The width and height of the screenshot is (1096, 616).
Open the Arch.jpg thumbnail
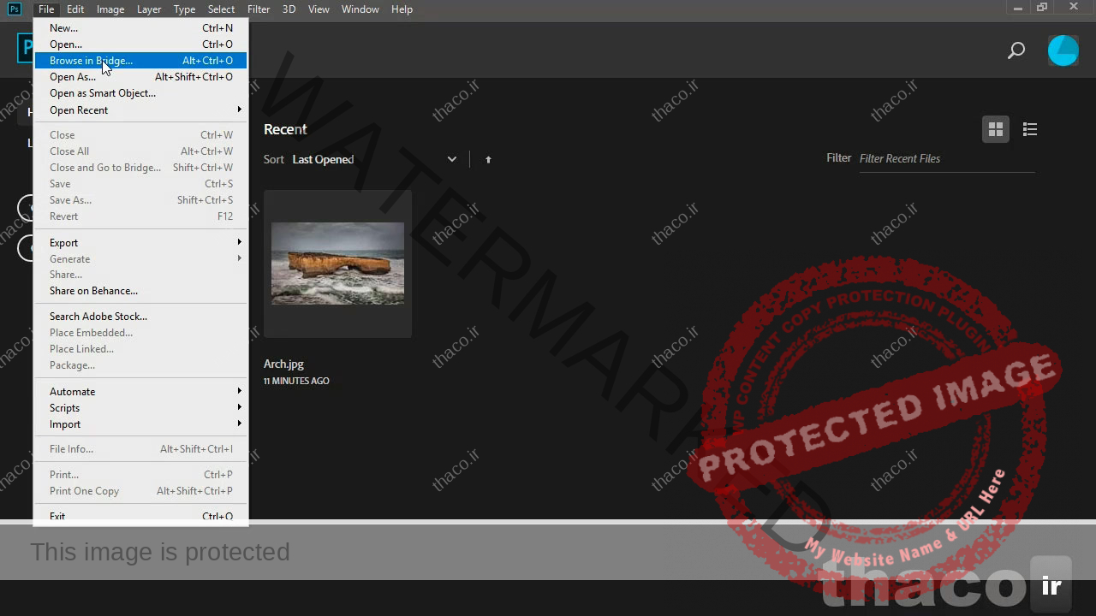337,264
